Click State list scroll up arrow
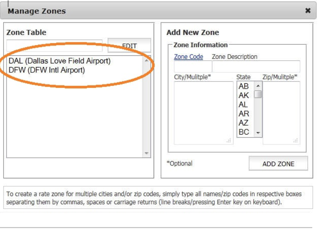 tap(258, 86)
